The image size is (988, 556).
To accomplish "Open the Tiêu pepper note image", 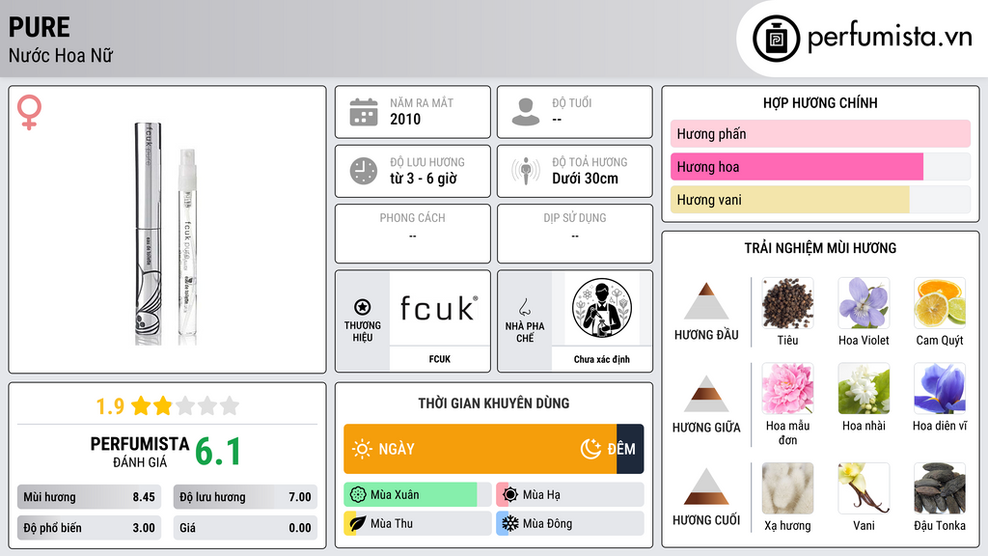I will (x=787, y=303).
